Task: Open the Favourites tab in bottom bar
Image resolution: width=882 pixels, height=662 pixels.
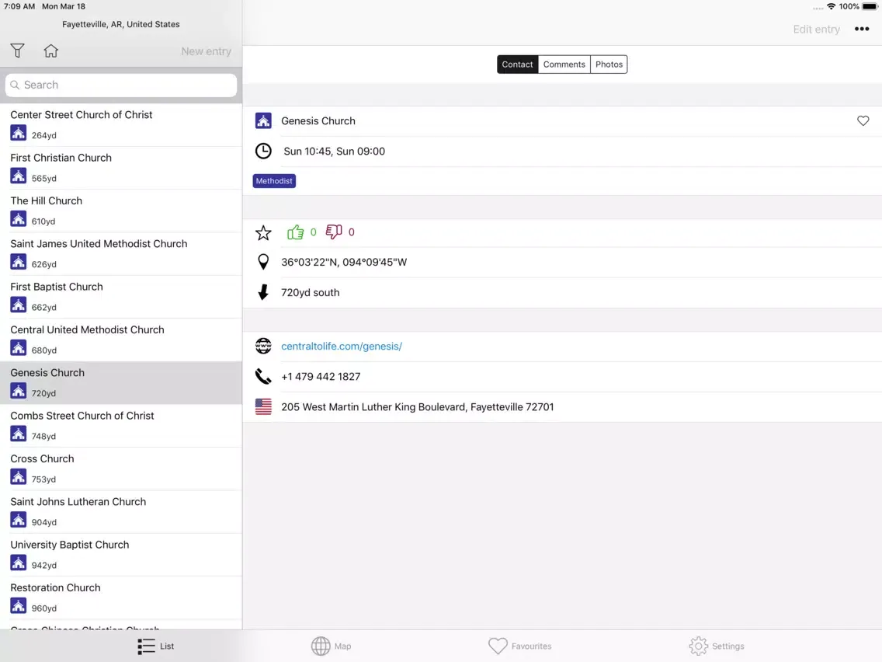Action: click(x=519, y=646)
